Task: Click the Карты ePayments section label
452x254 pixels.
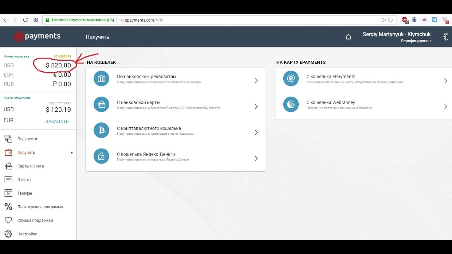Action: [x=17, y=98]
